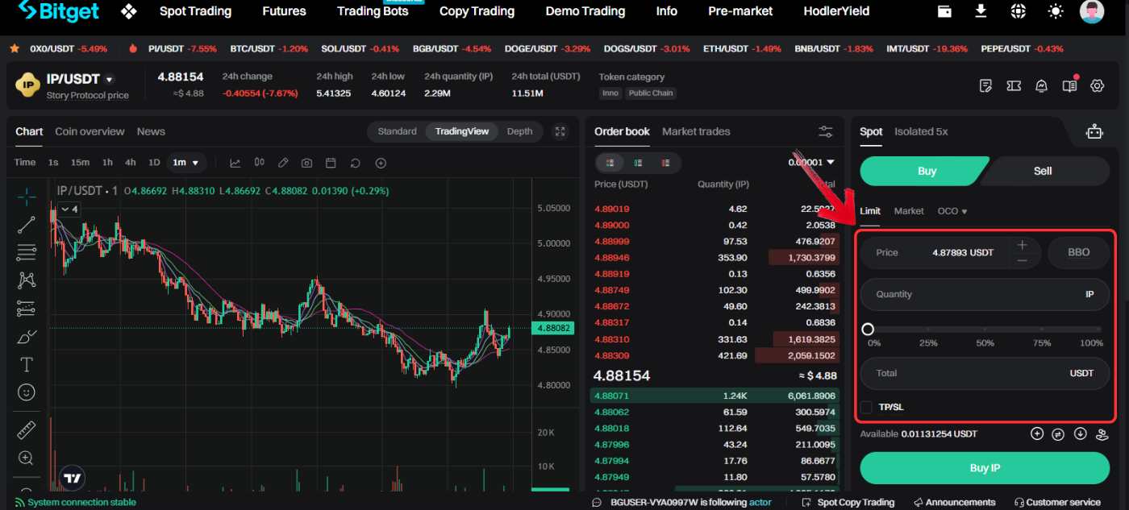Select the brush drawing tool
Image resolution: width=1129 pixels, height=510 pixels.
click(27, 337)
